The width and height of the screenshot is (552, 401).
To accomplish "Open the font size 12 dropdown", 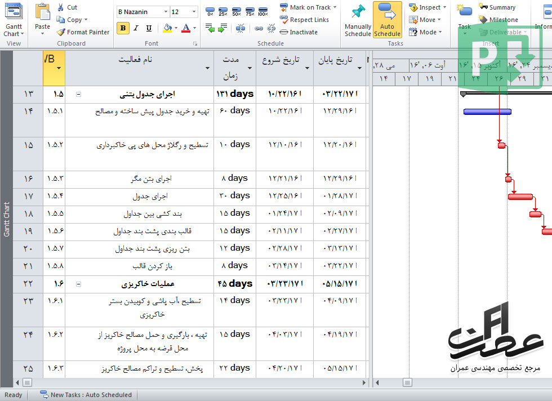I will [x=194, y=12].
